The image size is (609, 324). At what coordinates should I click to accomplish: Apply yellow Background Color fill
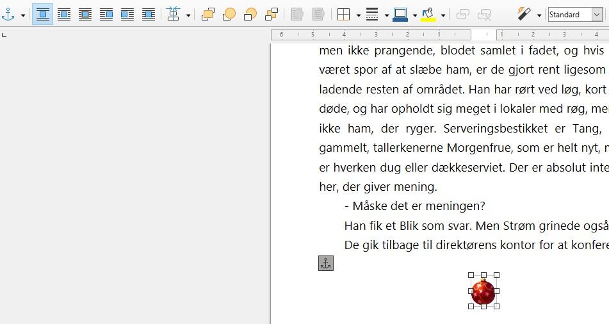point(428,14)
